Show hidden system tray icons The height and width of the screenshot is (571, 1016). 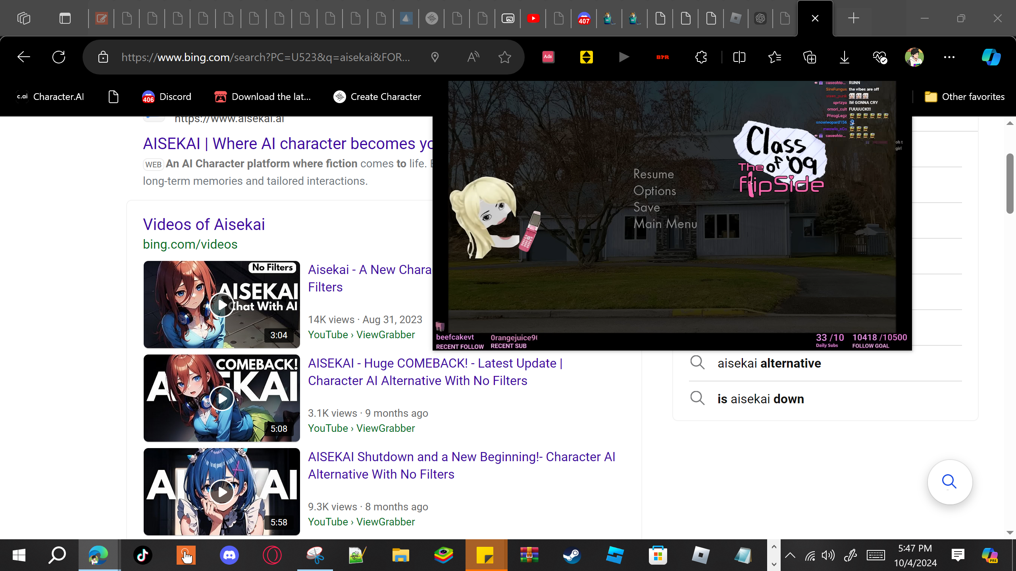pos(790,555)
